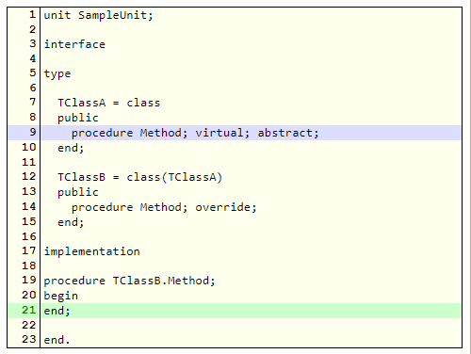Select the 'interface' keyword line
This screenshot has width=471, height=354.
(x=74, y=44)
